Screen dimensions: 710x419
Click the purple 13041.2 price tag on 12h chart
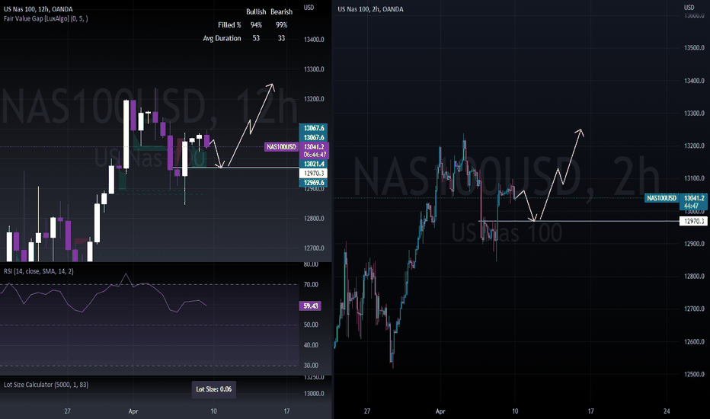[x=314, y=147]
